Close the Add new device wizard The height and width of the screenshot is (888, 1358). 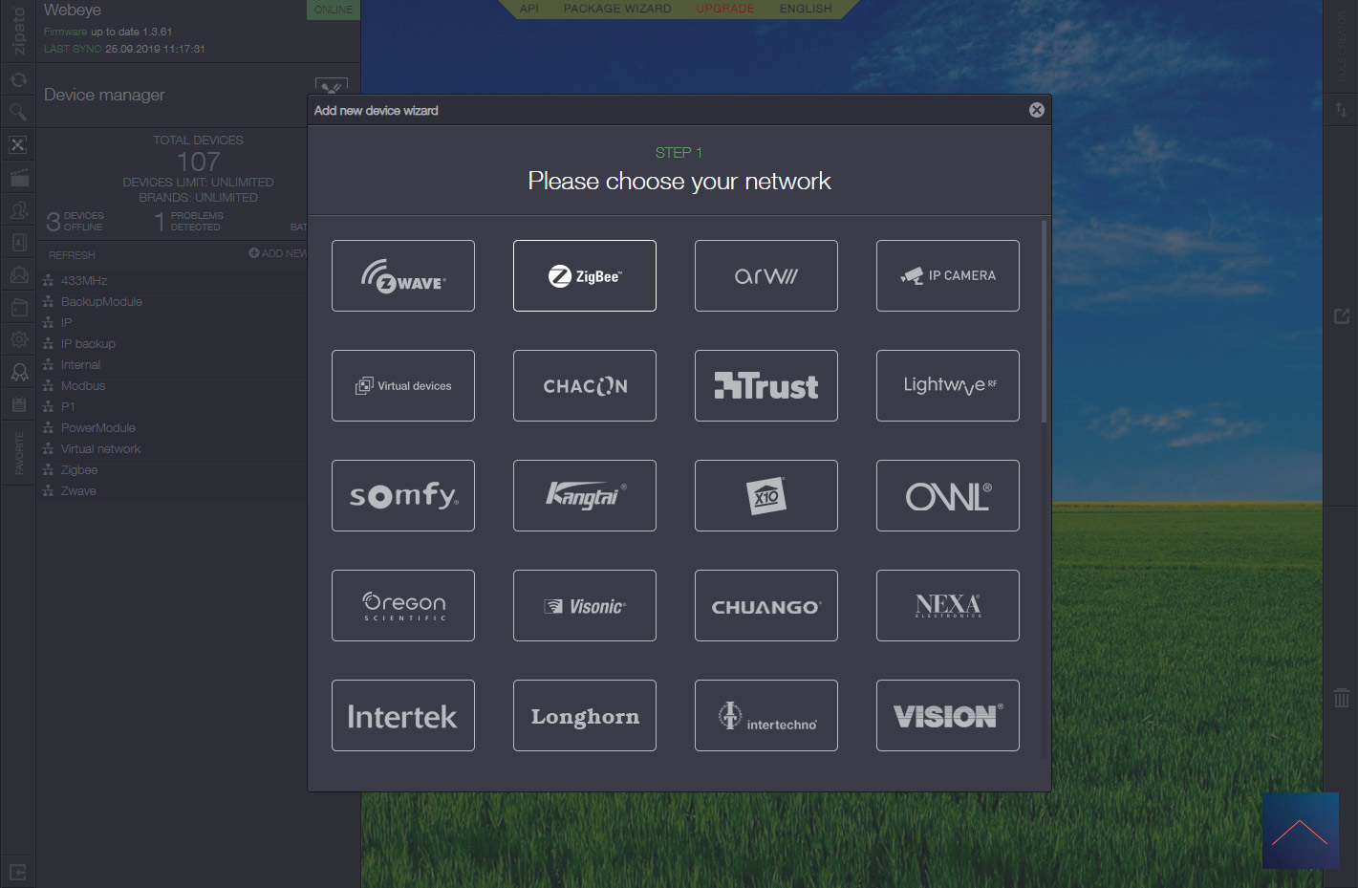tap(1036, 110)
